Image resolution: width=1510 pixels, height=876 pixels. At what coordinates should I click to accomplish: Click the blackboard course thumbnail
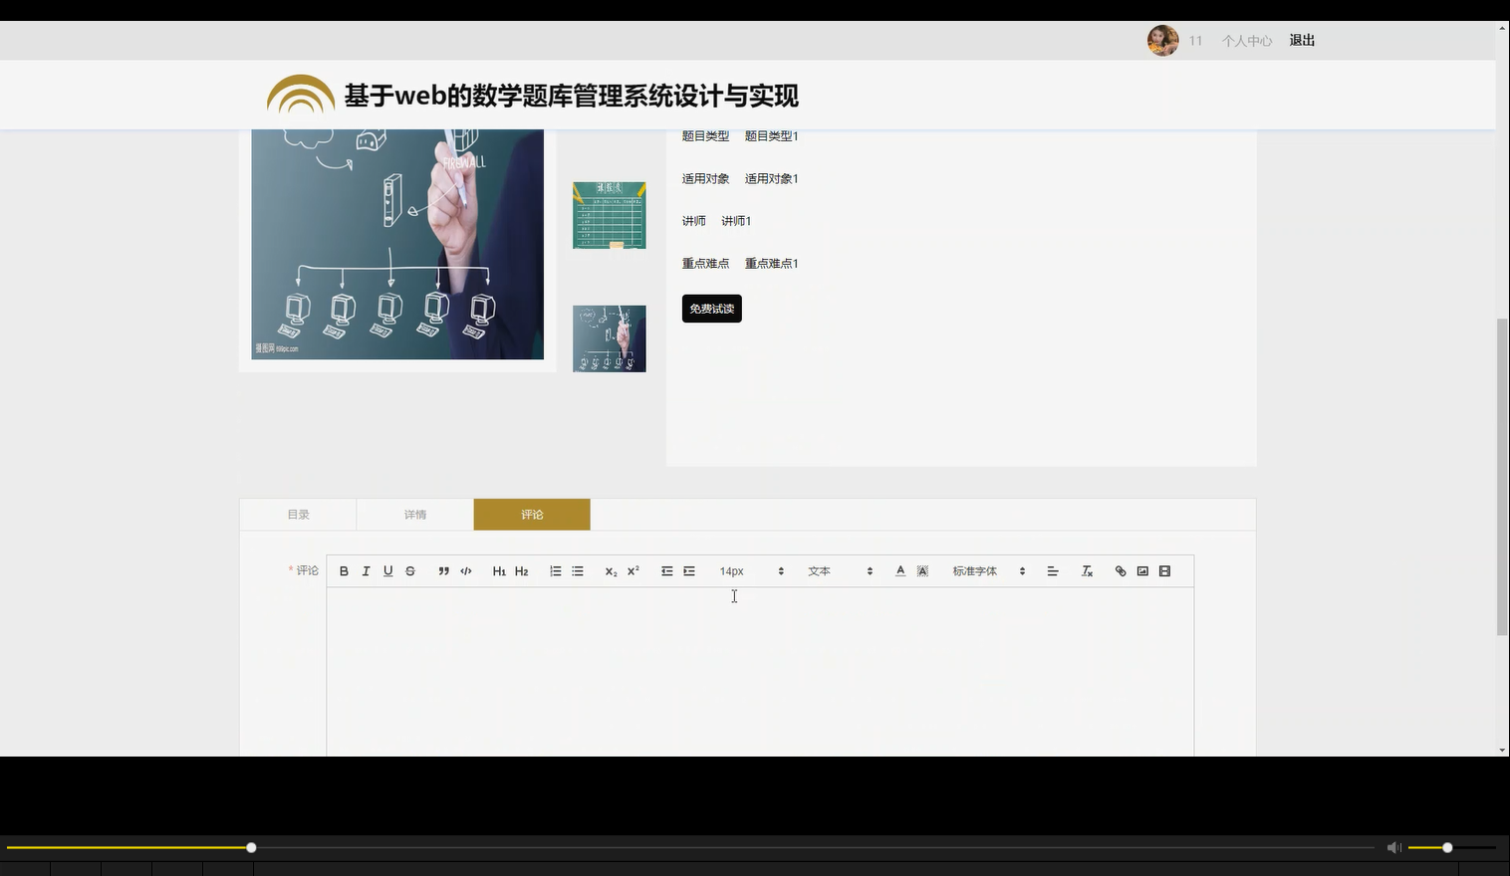point(609,215)
